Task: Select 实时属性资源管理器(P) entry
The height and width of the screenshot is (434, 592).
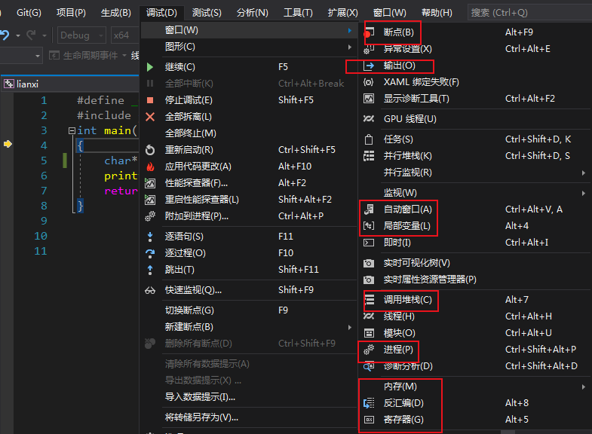Action: (475, 280)
